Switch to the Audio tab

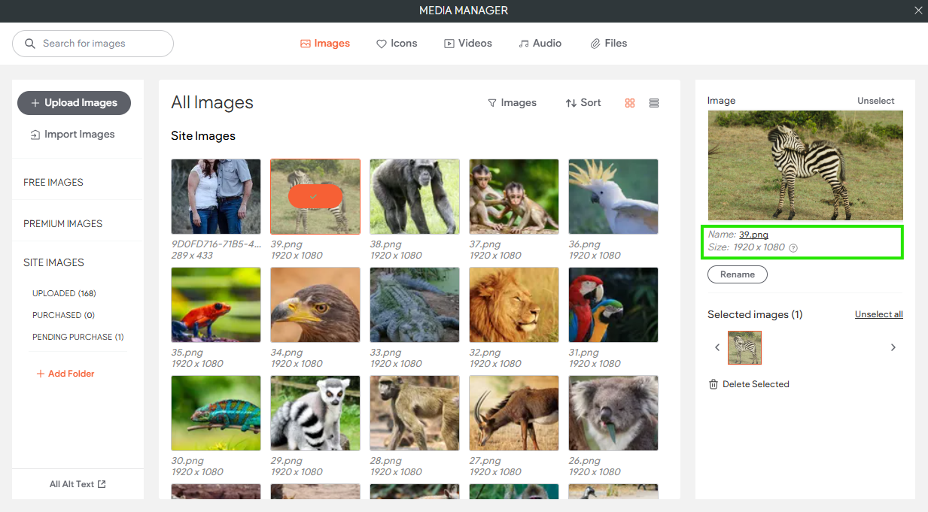coord(540,44)
